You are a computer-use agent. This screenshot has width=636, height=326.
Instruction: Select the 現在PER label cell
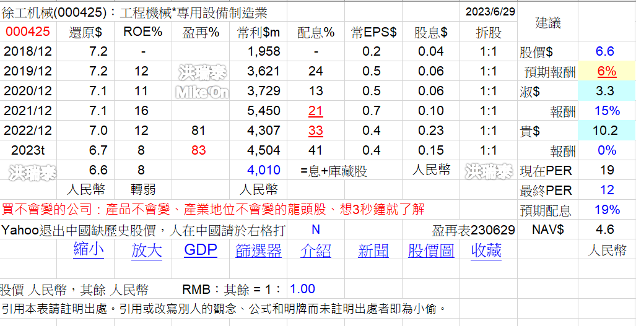tap(546, 171)
